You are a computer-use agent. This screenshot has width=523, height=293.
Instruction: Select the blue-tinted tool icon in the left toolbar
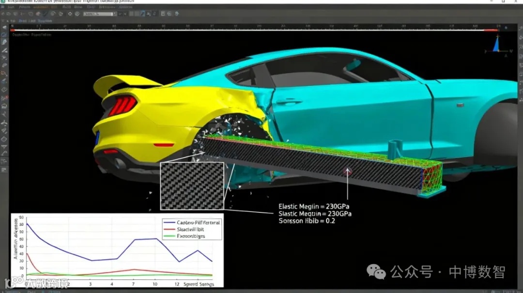tap(4, 82)
